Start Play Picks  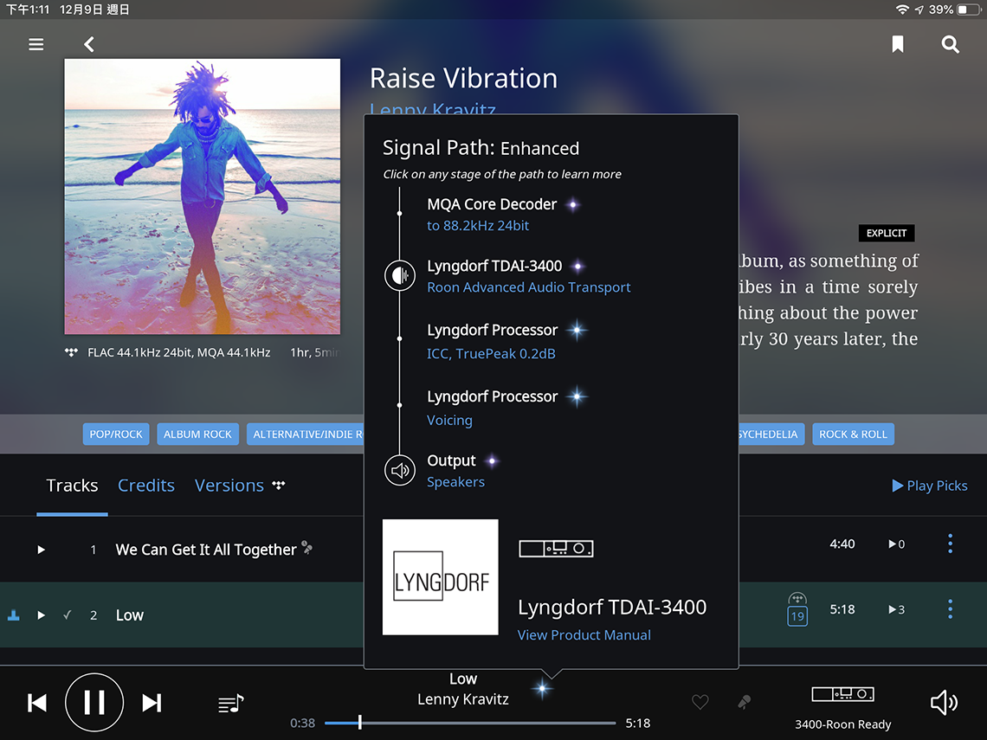point(930,486)
